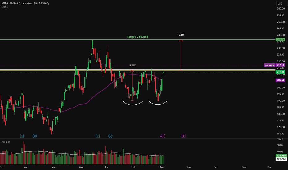Image resolution: width=288 pixels, height=170 pixels.
Task: Open the June dividend D marker
Action: 110,136
